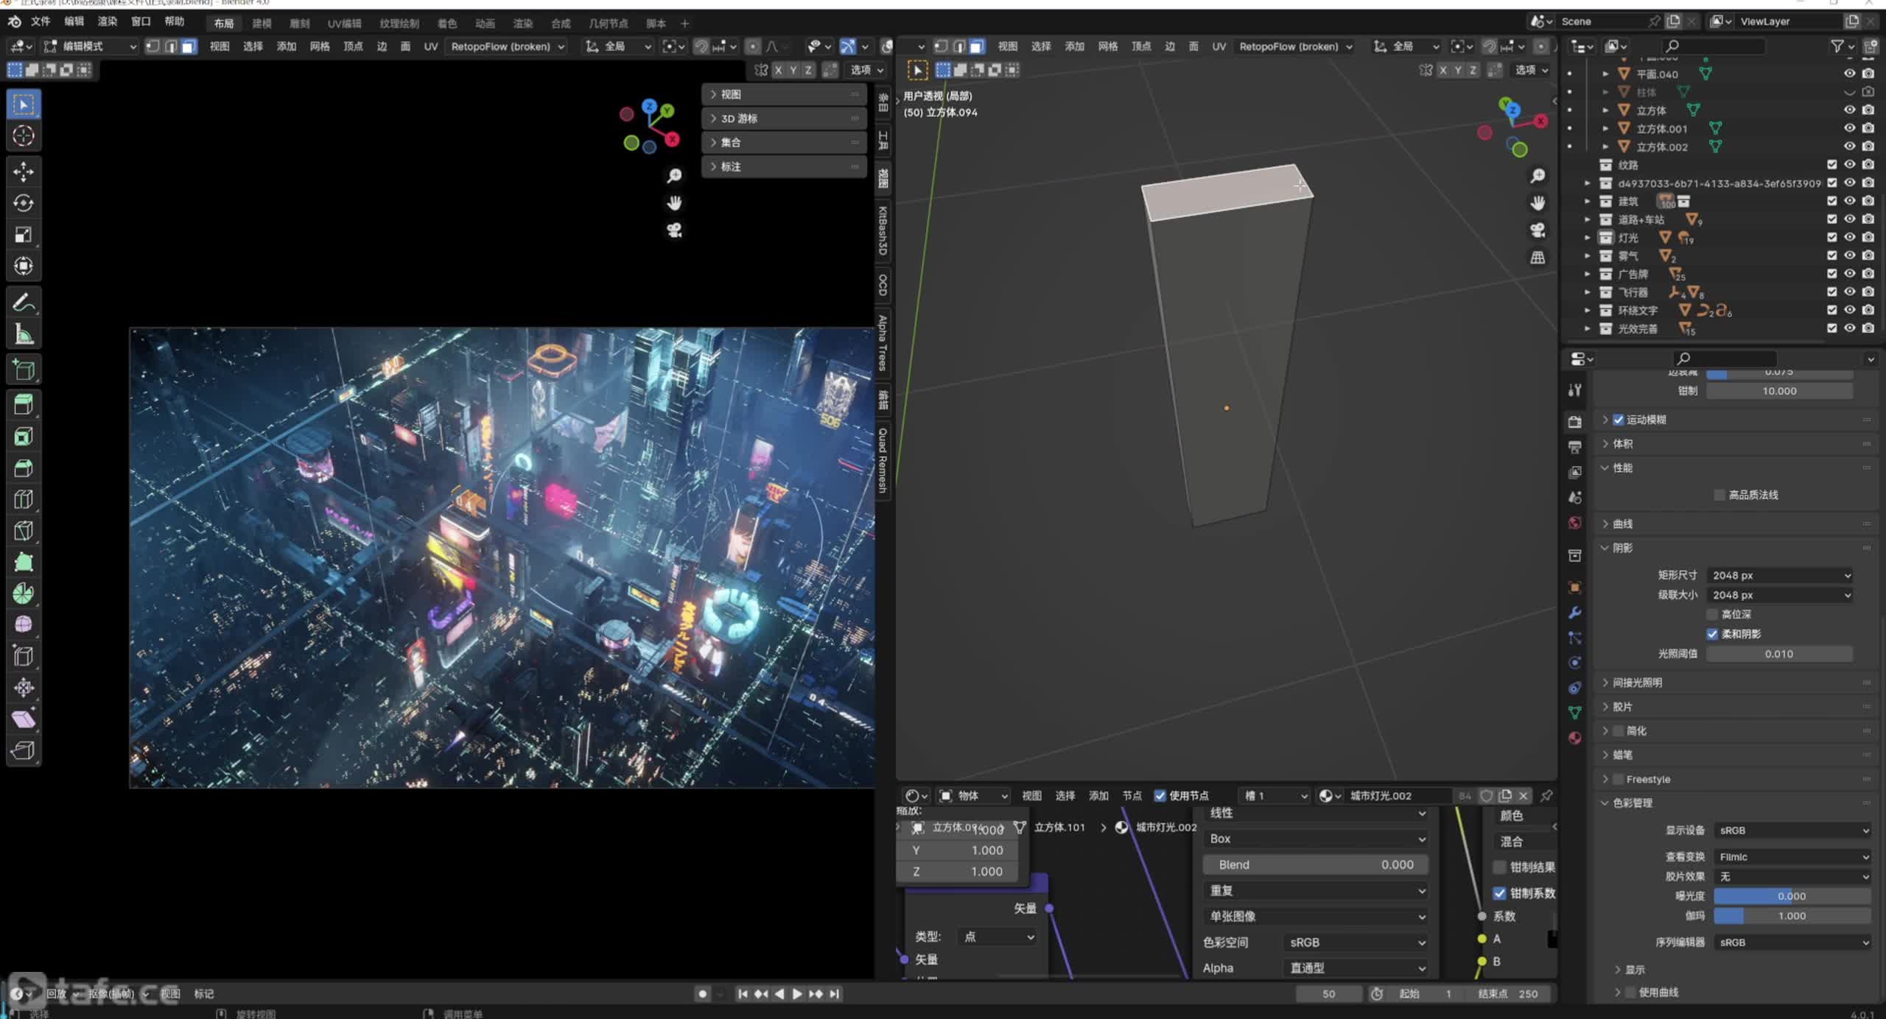
Task: Hide 立方体.001 with its eye icon
Action: pos(1849,128)
